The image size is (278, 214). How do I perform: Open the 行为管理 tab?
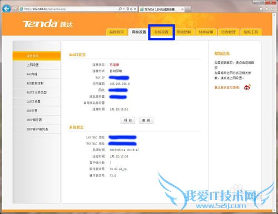tap(229, 32)
